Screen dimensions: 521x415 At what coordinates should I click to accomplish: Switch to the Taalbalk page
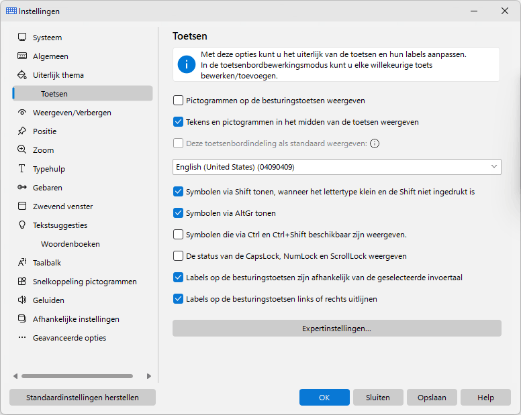pos(83,262)
